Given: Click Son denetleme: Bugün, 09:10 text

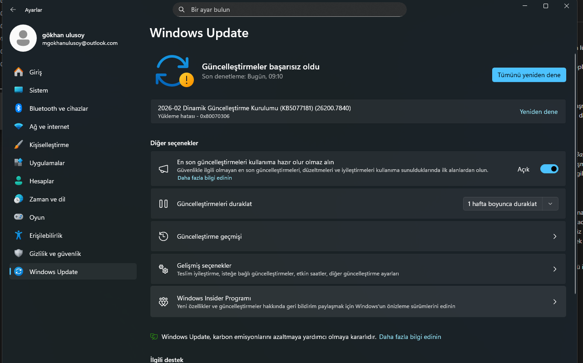Looking at the screenshot, I should [242, 76].
